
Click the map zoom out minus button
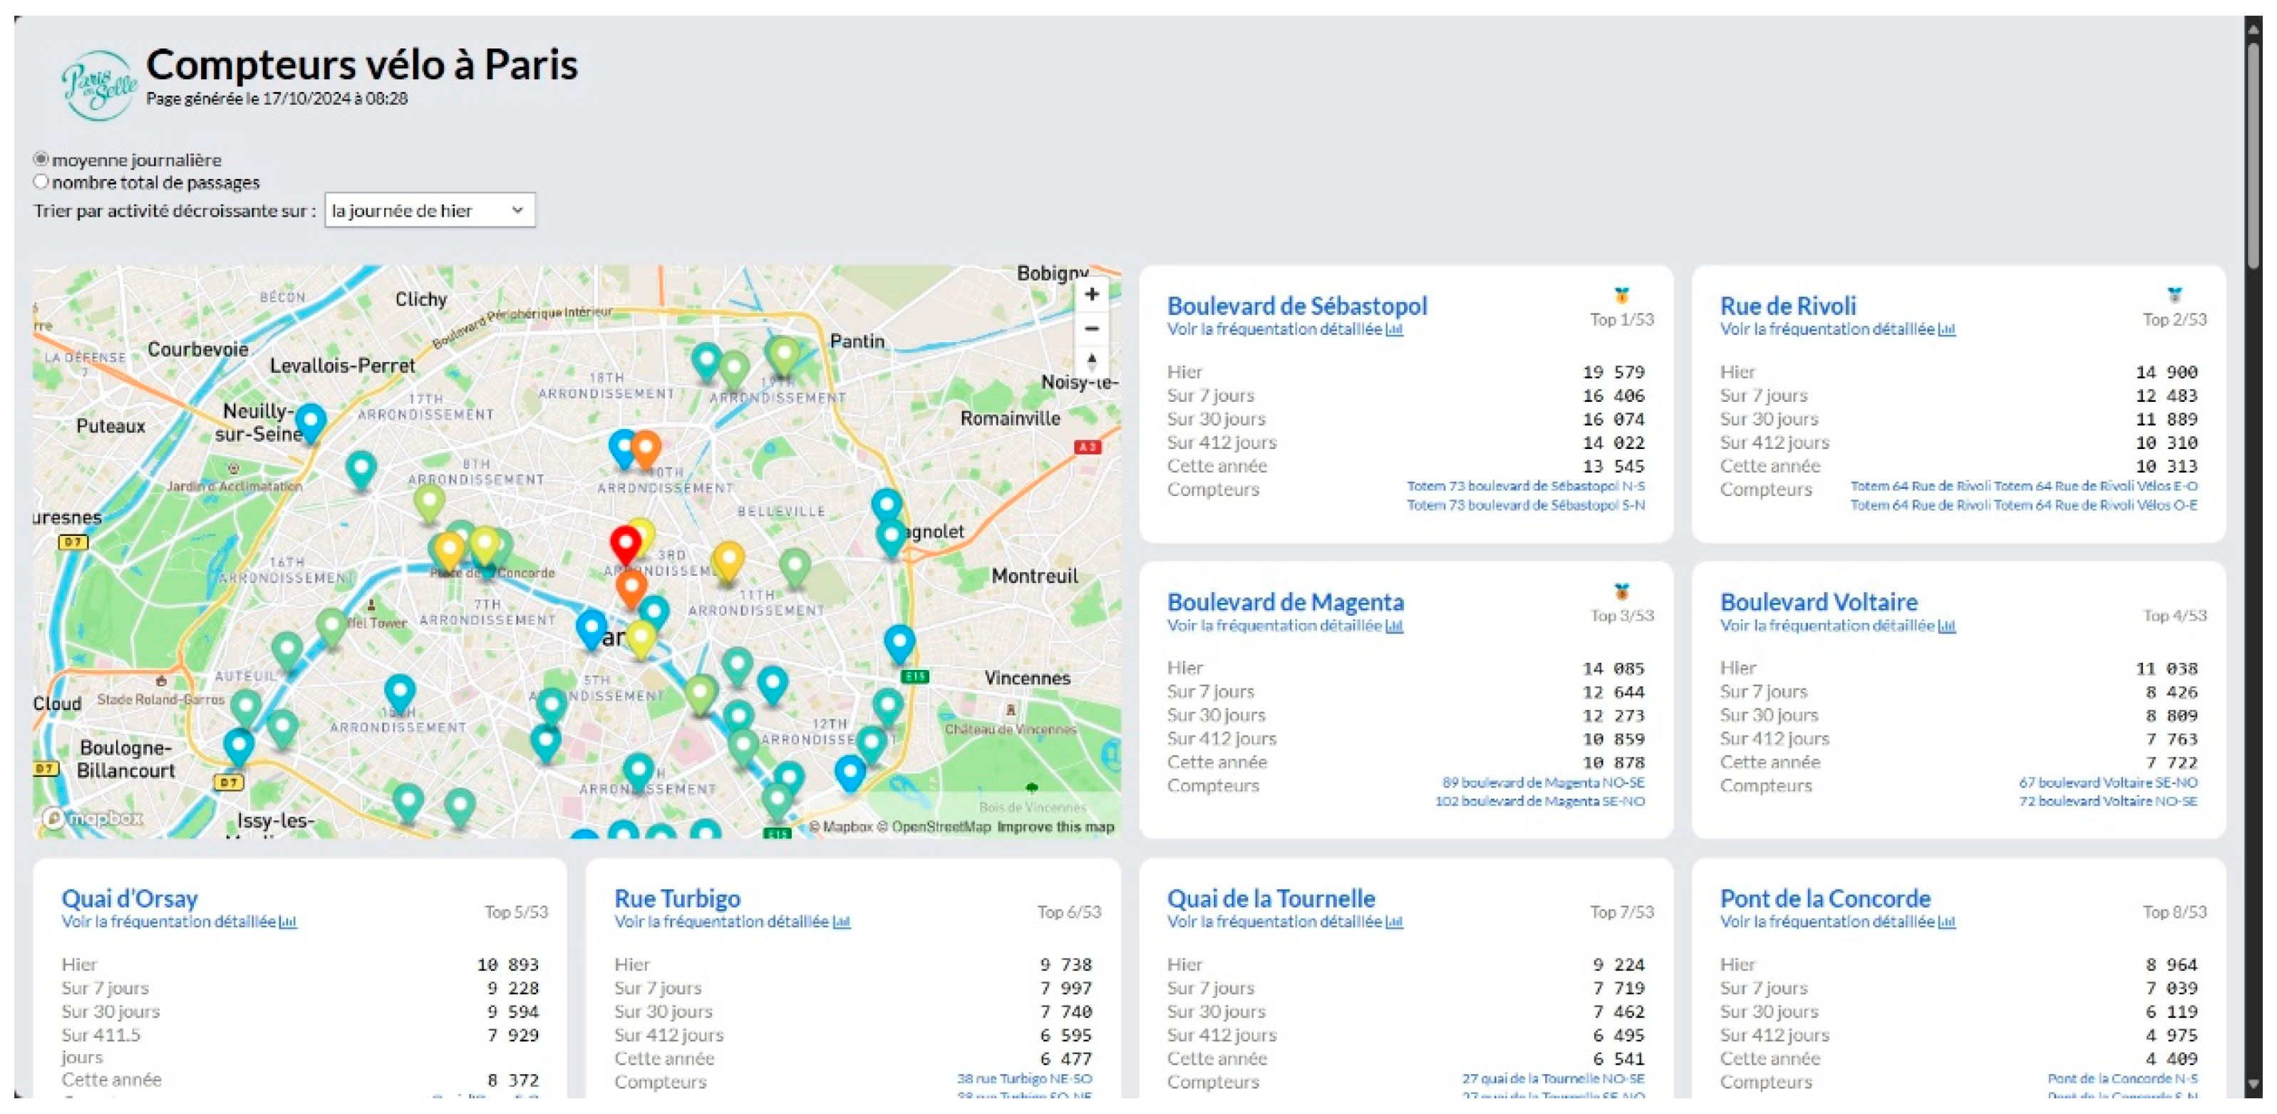click(x=1092, y=329)
